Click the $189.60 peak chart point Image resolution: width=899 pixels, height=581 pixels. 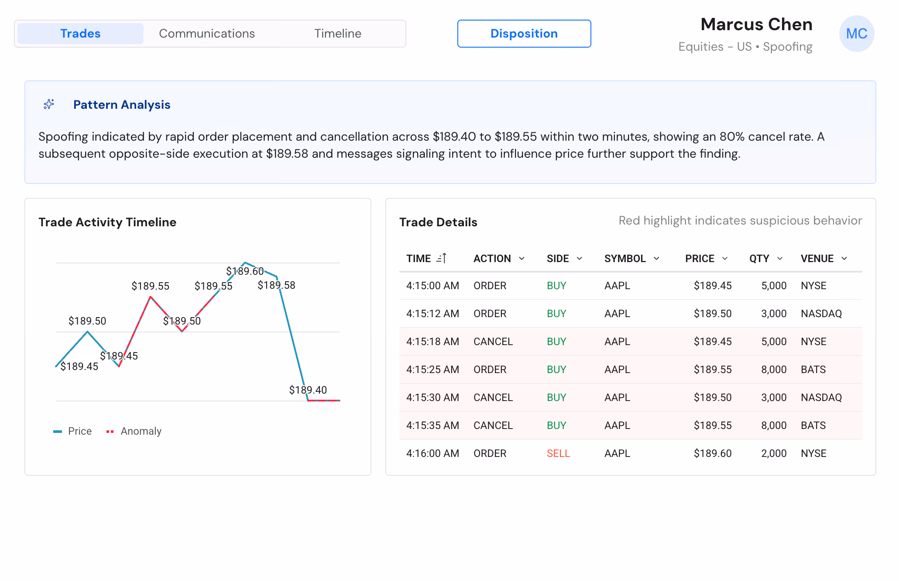(x=245, y=263)
